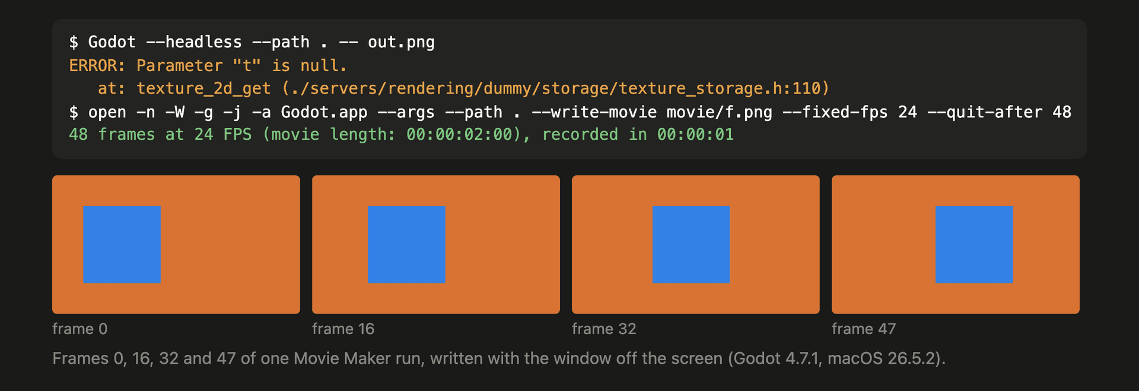Open the frame 16 thumbnail image

436,245
